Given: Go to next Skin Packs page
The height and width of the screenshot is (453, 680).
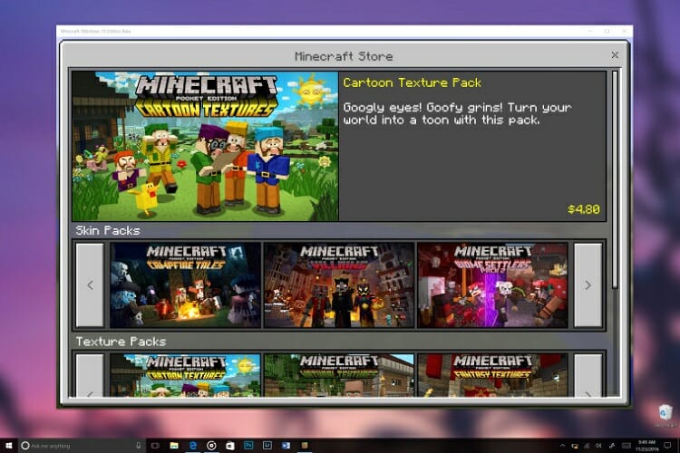Looking at the screenshot, I should 588,284.
